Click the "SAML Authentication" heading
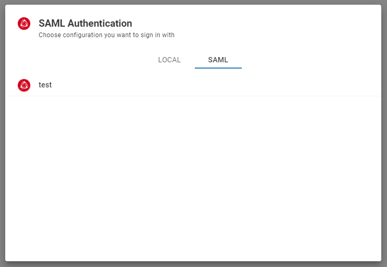Viewport: 387px width, 267px height. [86, 23]
